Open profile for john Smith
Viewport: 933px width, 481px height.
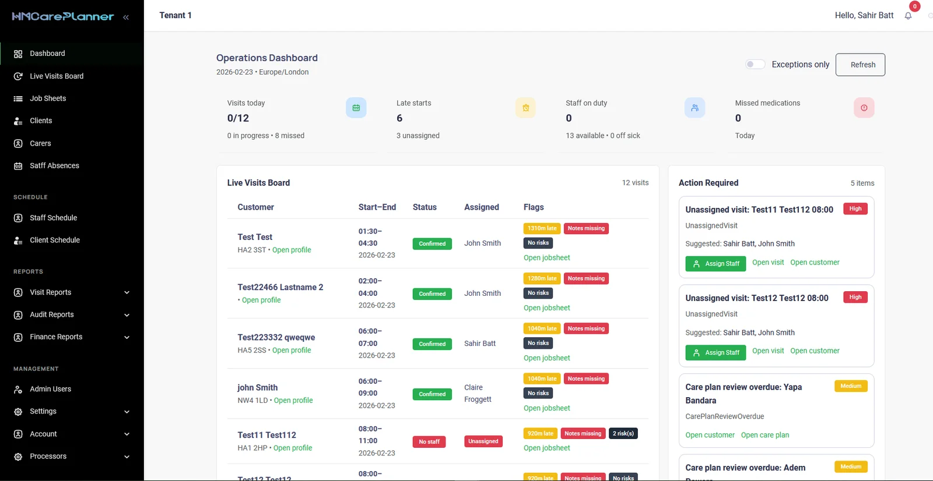293,400
